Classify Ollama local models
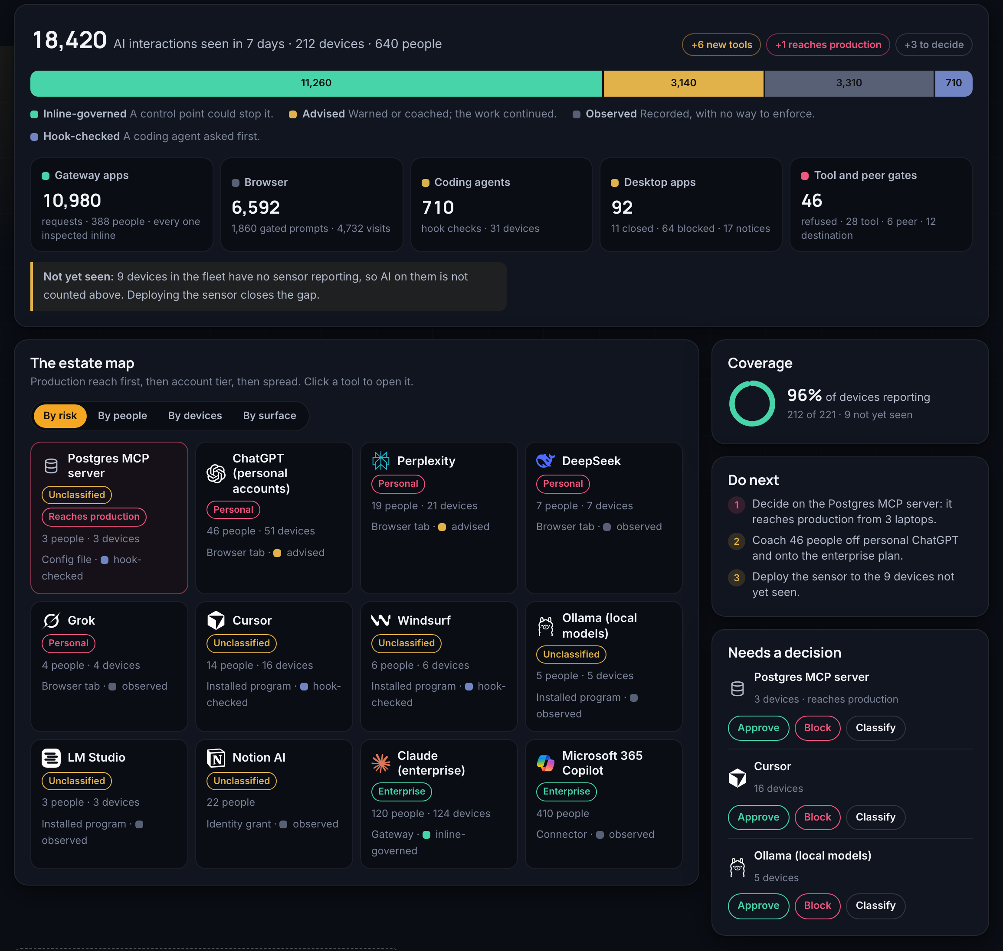Screen dimensions: 1003x951 tap(875, 906)
